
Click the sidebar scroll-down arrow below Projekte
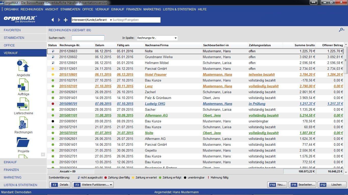click(43, 154)
